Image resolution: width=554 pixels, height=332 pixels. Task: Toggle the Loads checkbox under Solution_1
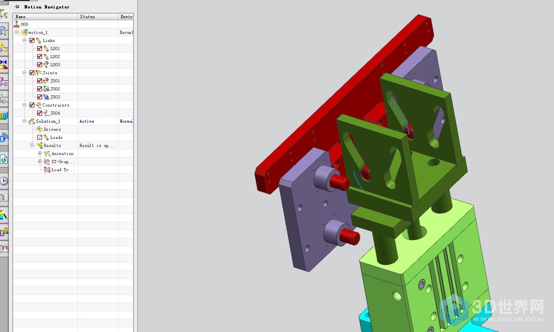tap(40, 137)
